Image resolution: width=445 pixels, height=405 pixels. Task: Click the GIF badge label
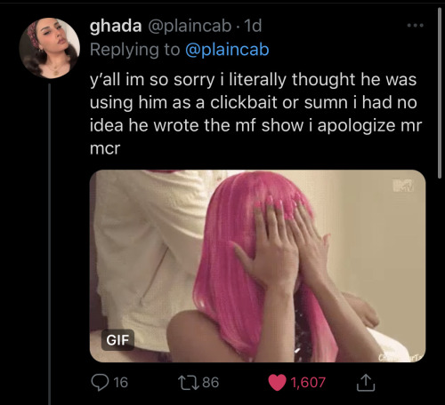(117, 340)
